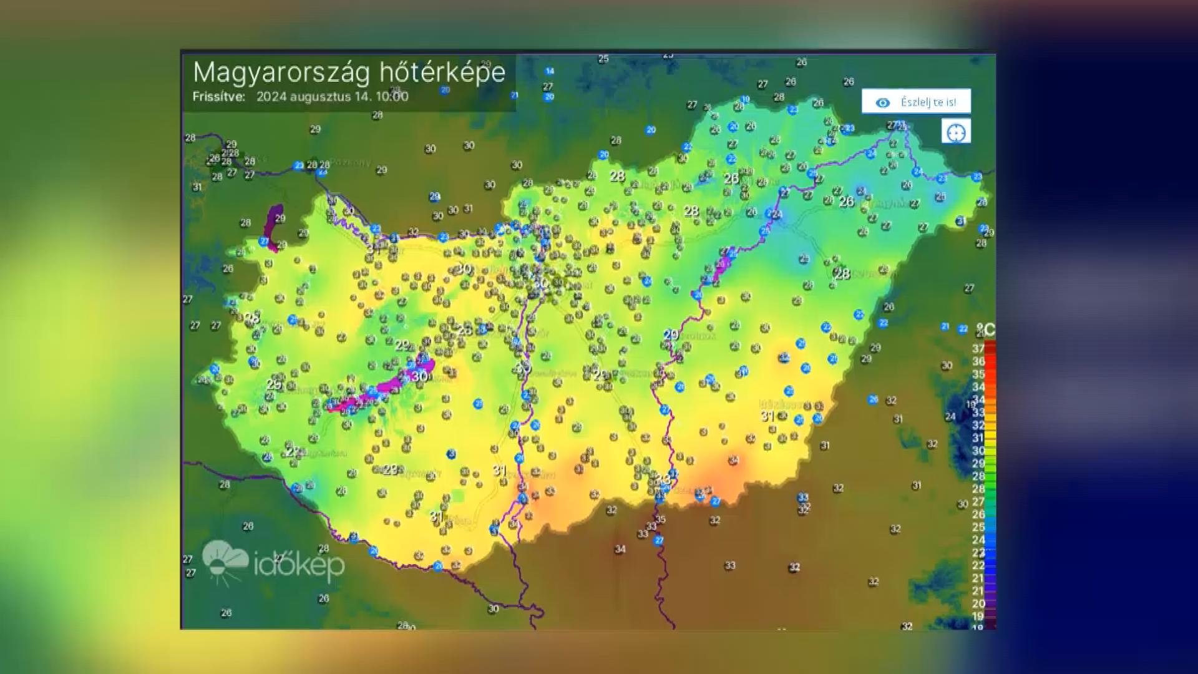Click the large 30 label on Lake Balaton
The width and height of the screenshot is (1198, 674).
(420, 376)
